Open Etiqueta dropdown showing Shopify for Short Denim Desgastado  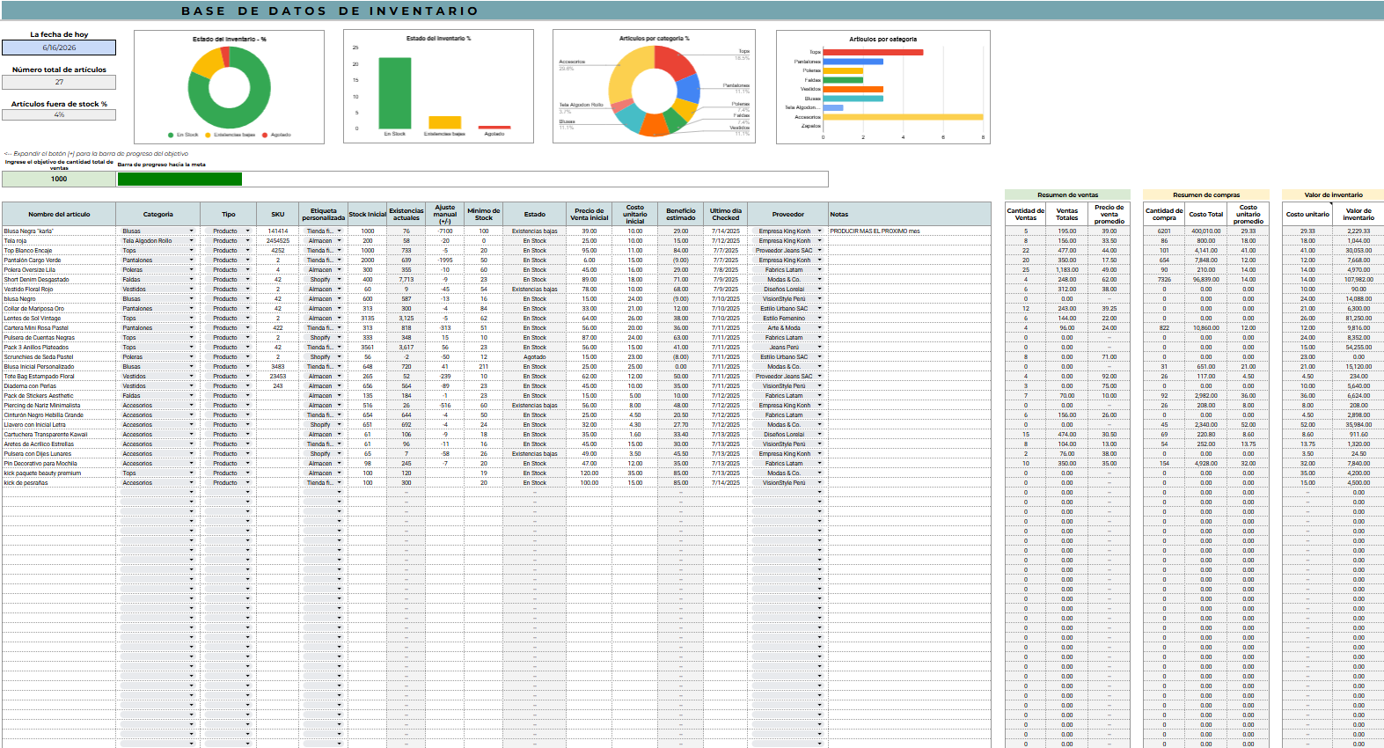point(339,279)
